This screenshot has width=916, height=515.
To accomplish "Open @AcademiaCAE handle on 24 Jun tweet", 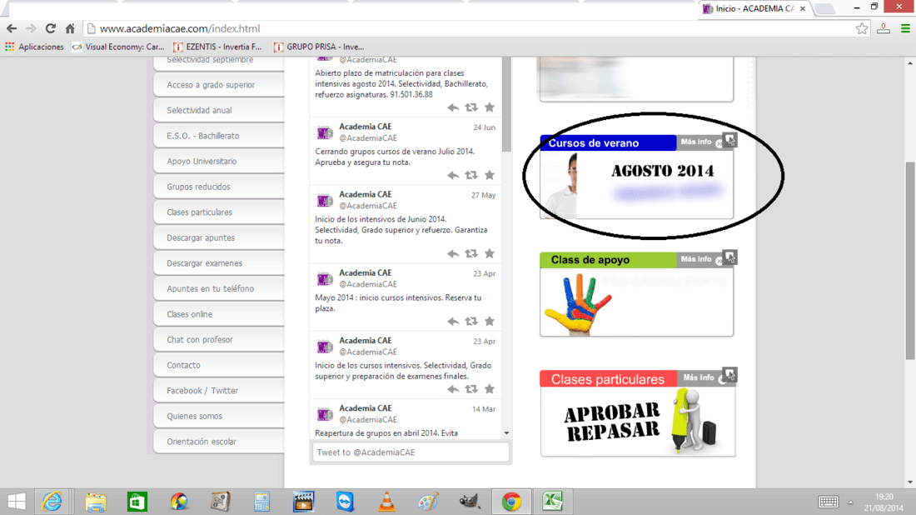I will (x=368, y=138).
